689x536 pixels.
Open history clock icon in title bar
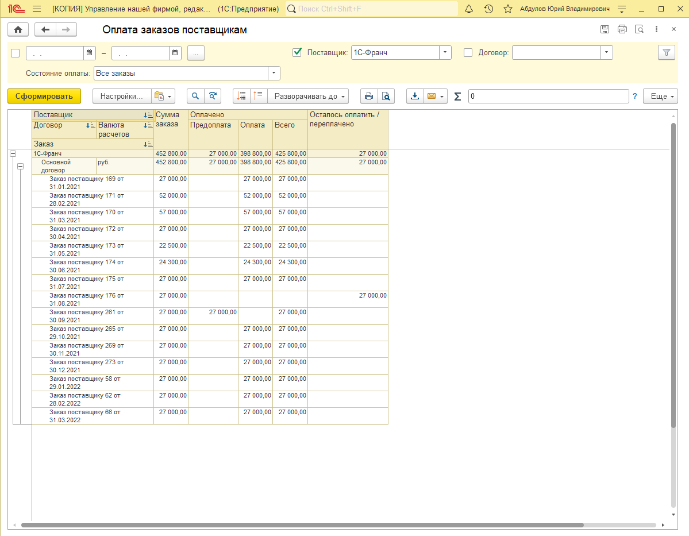(x=488, y=9)
